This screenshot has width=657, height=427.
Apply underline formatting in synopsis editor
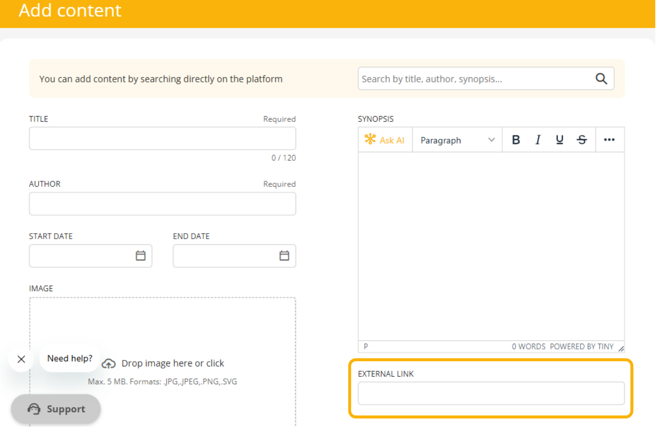(559, 140)
